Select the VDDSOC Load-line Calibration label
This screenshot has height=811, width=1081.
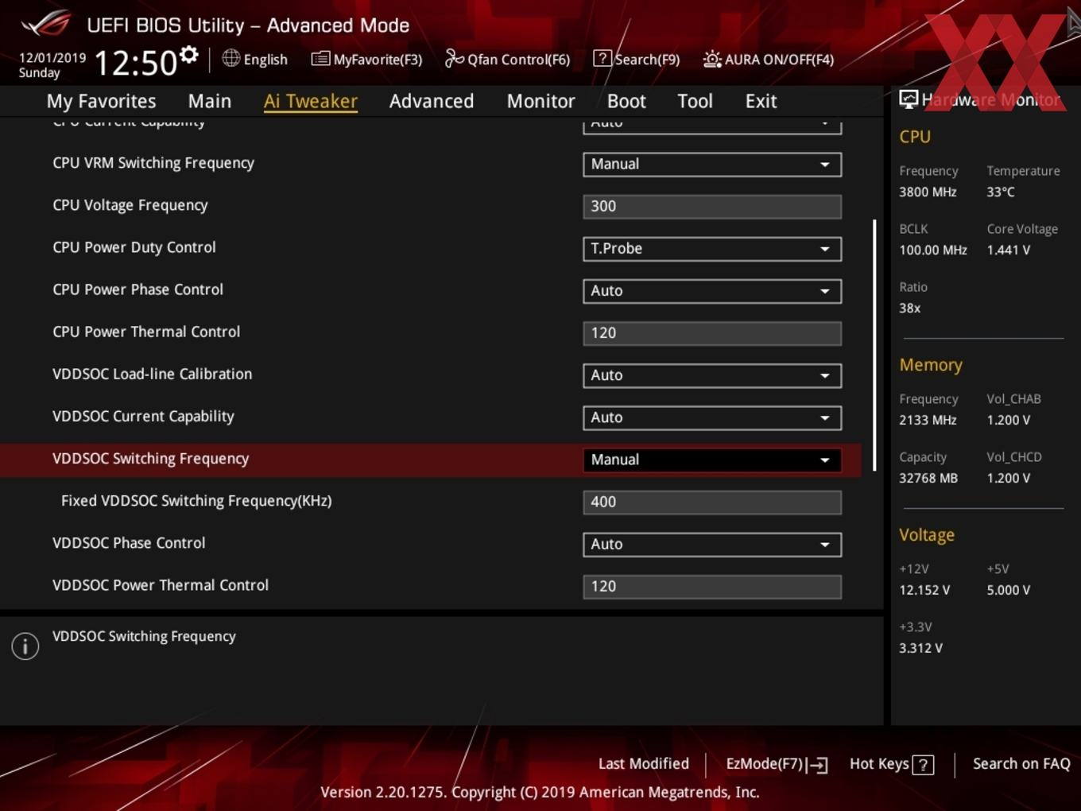coord(152,374)
